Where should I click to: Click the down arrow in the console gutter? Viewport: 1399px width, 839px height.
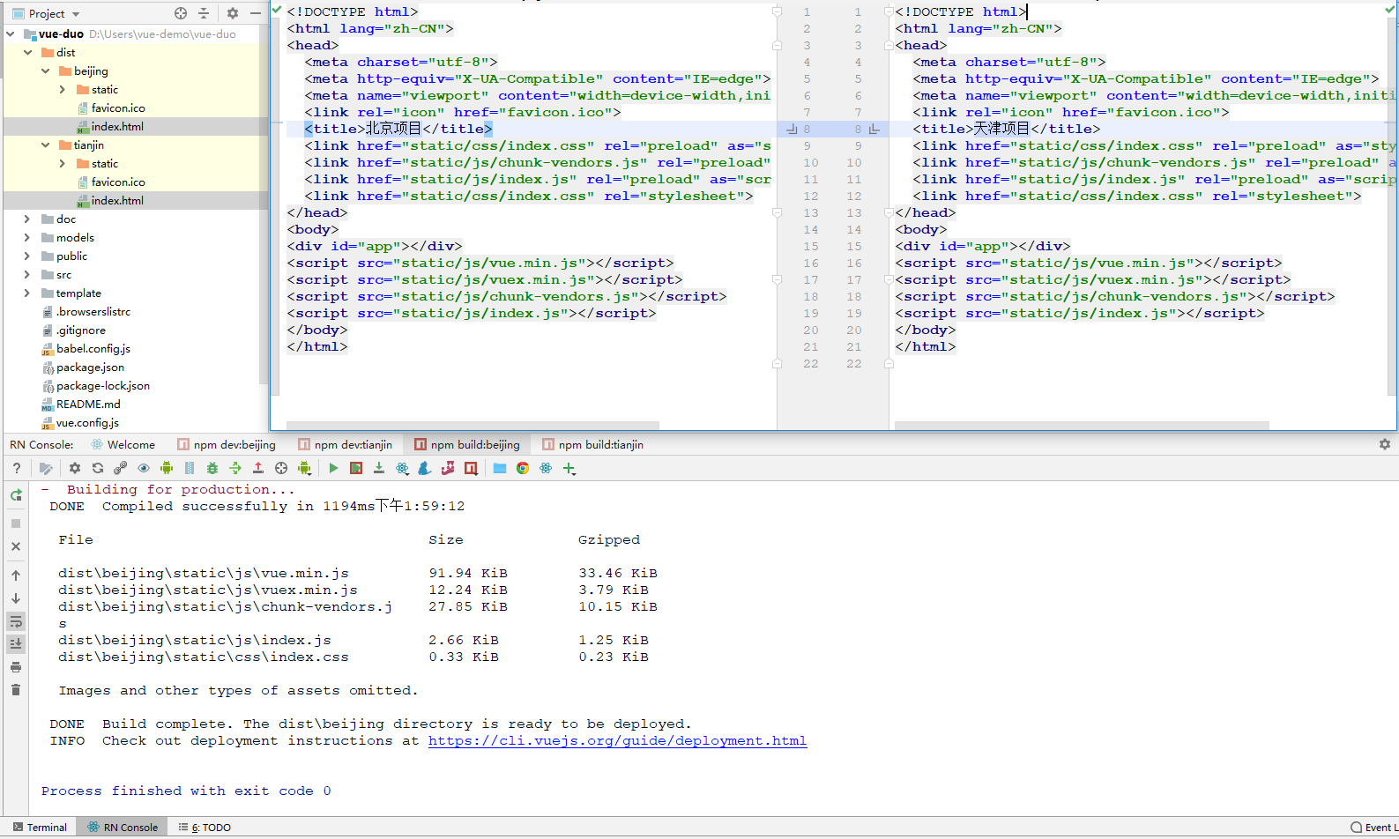[x=16, y=598]
